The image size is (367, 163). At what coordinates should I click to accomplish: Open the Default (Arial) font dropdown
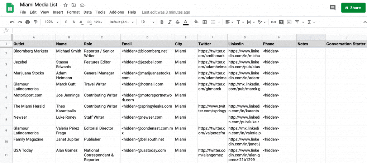click(122, 22)
